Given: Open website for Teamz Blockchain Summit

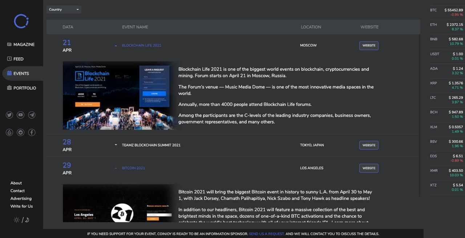Looking at the screenshot, I should click(x=369, y=145).
